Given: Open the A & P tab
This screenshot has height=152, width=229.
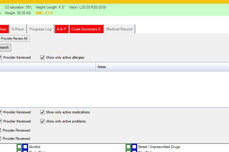Looking at the screenshot, I should coord(61,29).
